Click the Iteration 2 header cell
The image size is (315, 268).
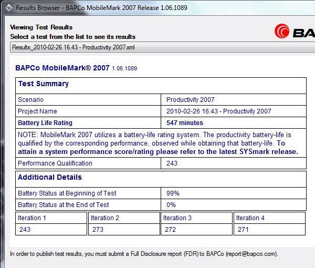[x=124, y=218]
